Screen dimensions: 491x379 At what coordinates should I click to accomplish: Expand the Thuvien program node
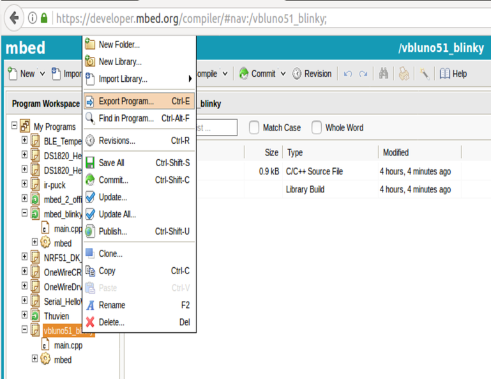[24, 314]
